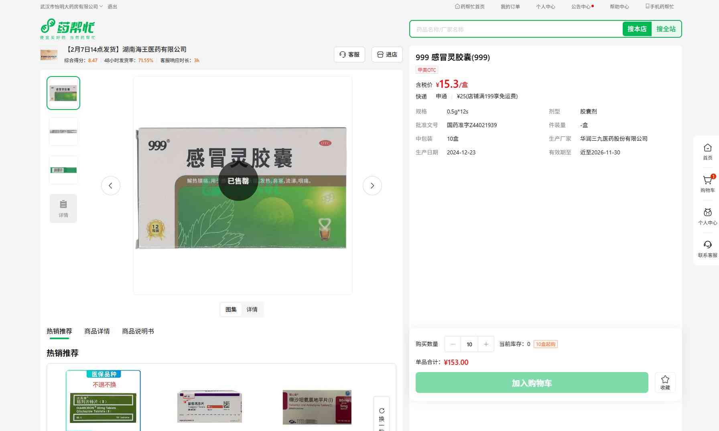Click the drug name search input field
Image resolution: width=719 pixels, height=431 pixels.
click(x=516, y=29)
